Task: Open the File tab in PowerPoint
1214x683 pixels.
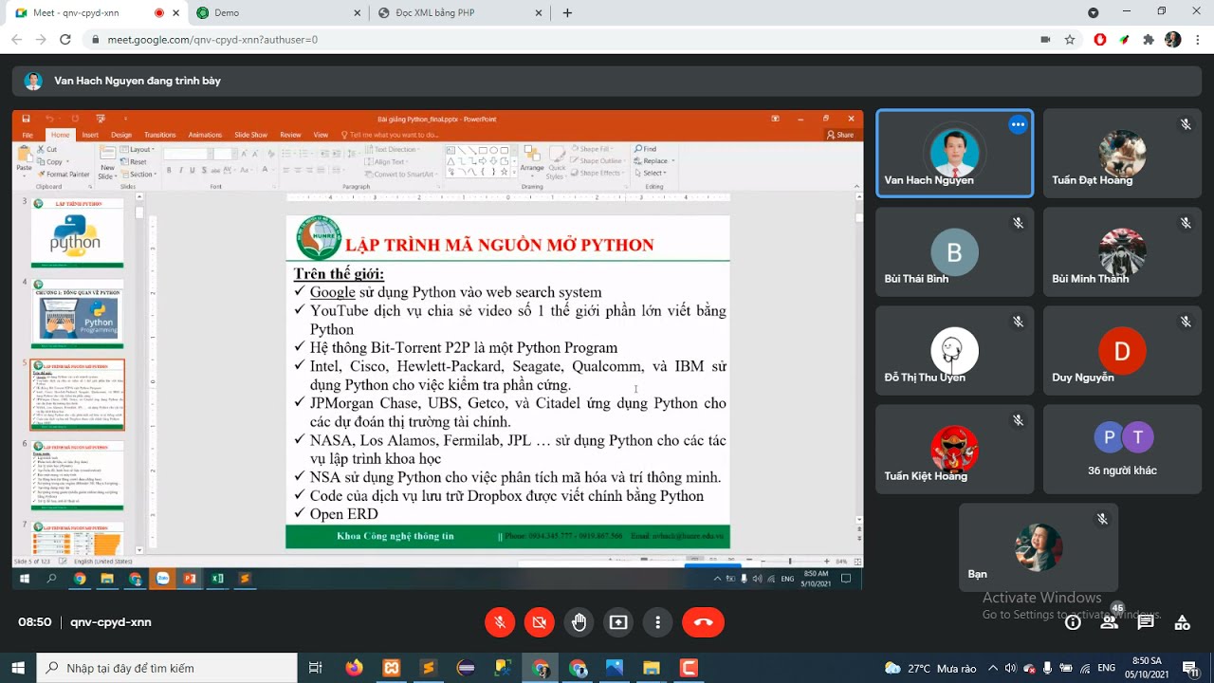Action: coord(28,135)
